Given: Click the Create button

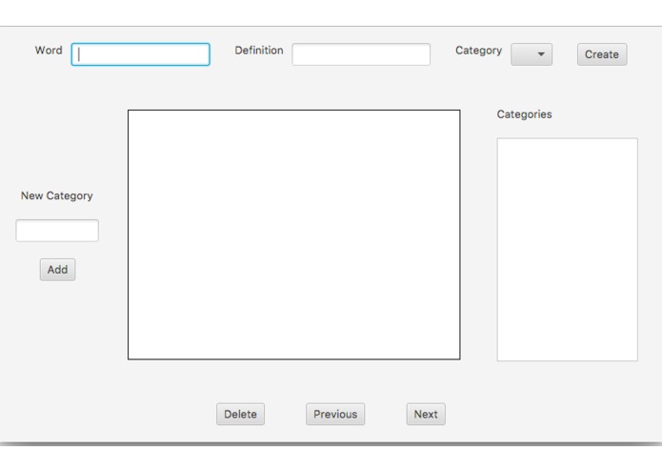Looking at the screenshot, I should tap(602, 54).
